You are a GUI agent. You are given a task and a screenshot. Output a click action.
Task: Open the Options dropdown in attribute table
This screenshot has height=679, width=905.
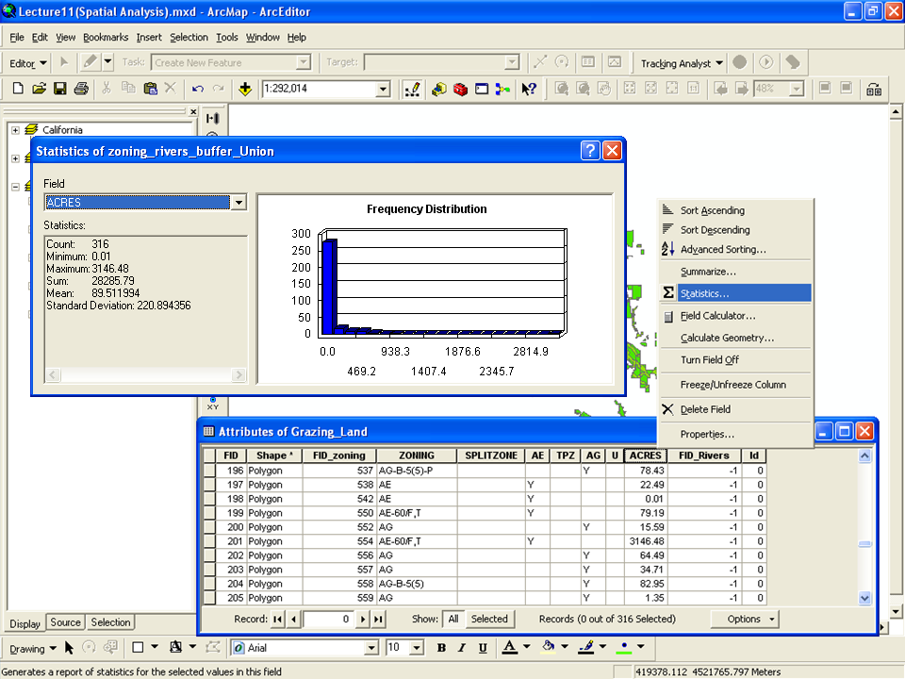click(745, 619)
